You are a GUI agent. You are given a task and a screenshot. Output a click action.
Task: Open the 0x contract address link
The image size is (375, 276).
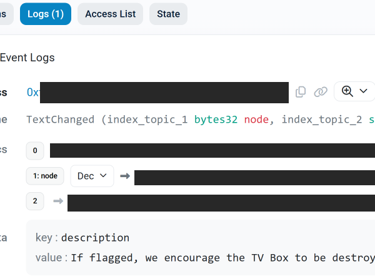coord(34,92)
